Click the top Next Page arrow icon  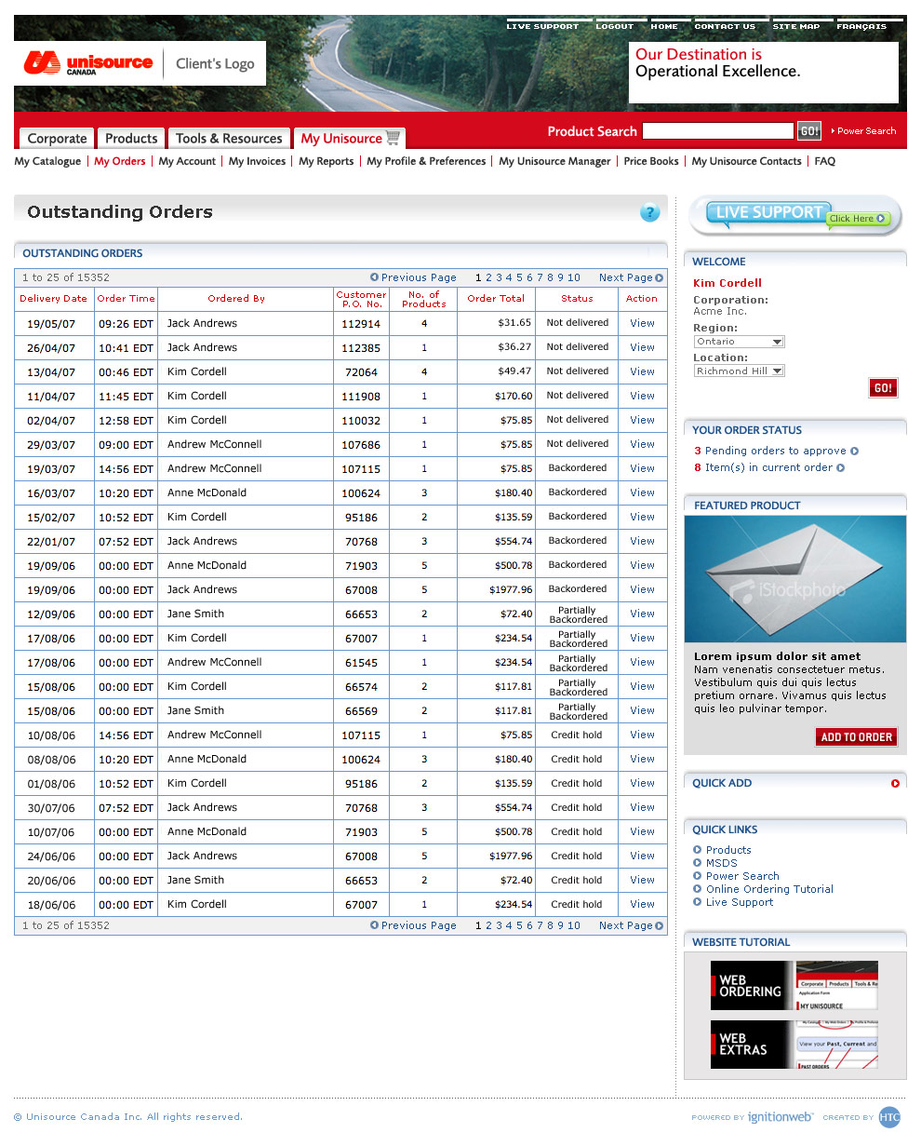point(660,277)
